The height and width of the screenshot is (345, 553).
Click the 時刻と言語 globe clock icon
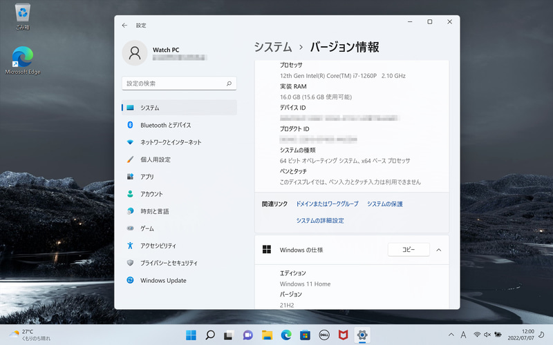point(130,211)
